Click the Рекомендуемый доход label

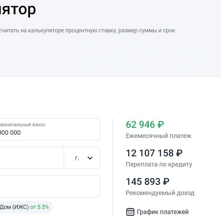point(160,193)
